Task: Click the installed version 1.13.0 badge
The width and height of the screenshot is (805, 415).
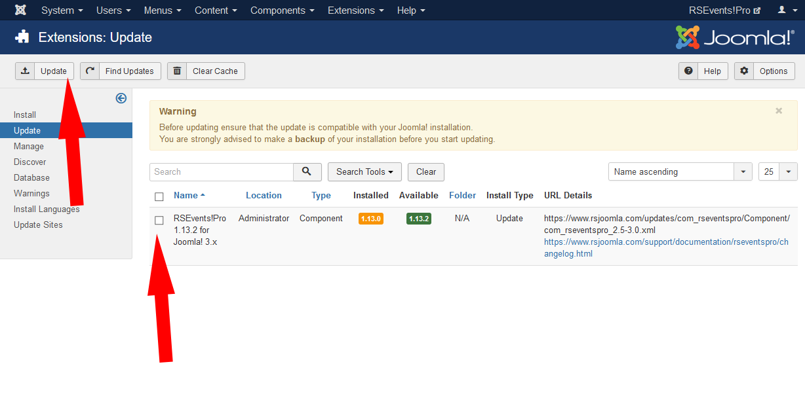Action: [x=370, y=219]
